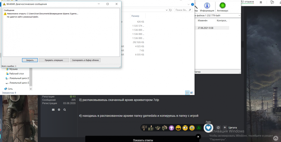Switch Explorer to details view icon
Viewport: 281px width, 142px height.
(x=187, y=93)
